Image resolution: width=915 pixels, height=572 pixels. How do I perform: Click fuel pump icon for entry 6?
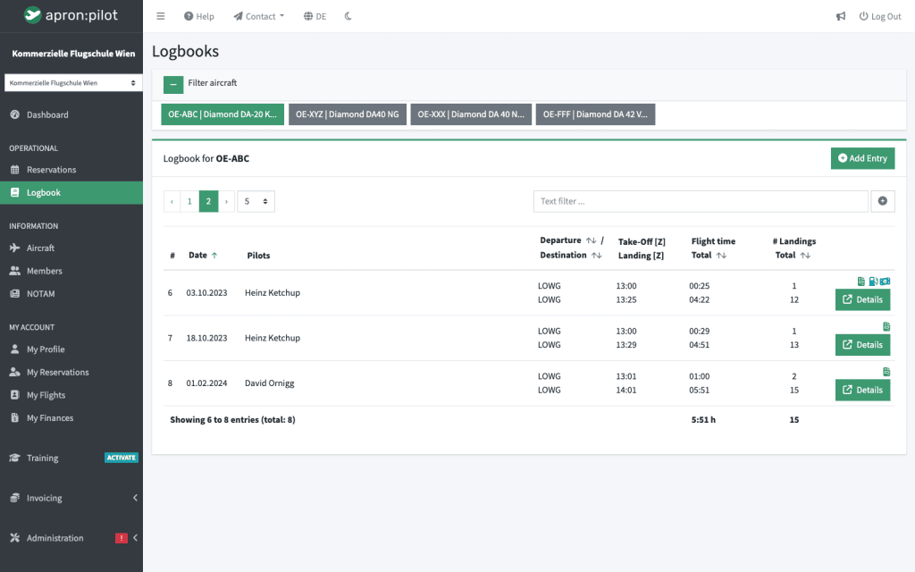tap(873, 282)
